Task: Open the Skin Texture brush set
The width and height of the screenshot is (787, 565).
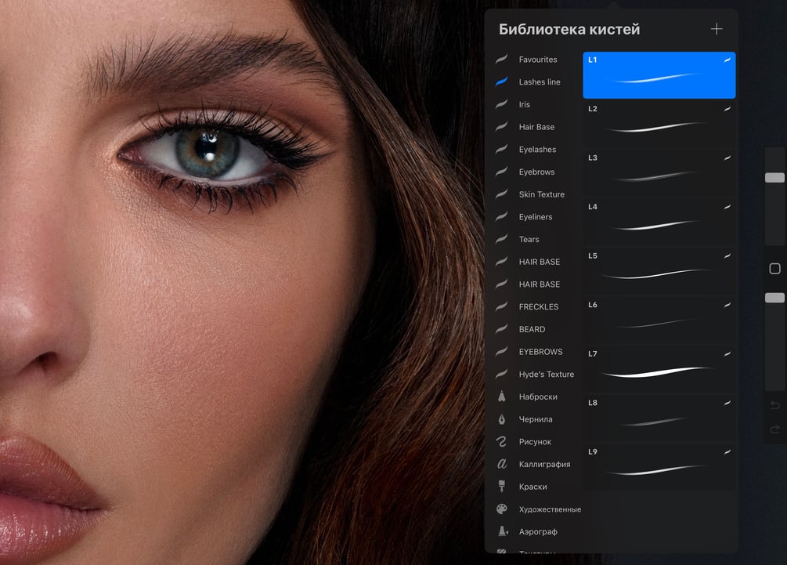Action: pyautogui.click(x=542, y=194)
